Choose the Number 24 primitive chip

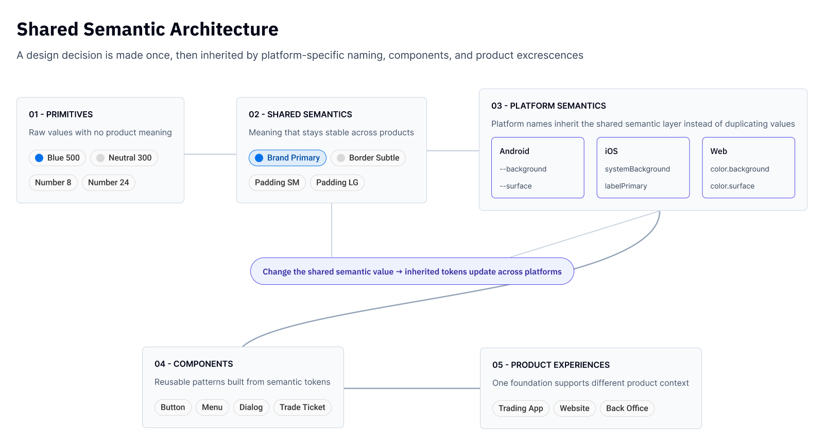click(x=109, y=183)
